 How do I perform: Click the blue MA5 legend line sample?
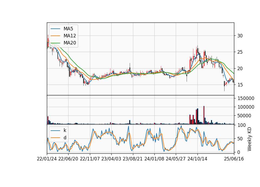tap(55, 29)
